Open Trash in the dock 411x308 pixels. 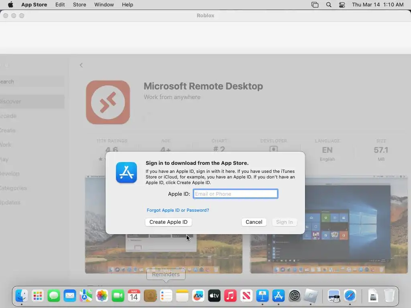click(389, 296)
